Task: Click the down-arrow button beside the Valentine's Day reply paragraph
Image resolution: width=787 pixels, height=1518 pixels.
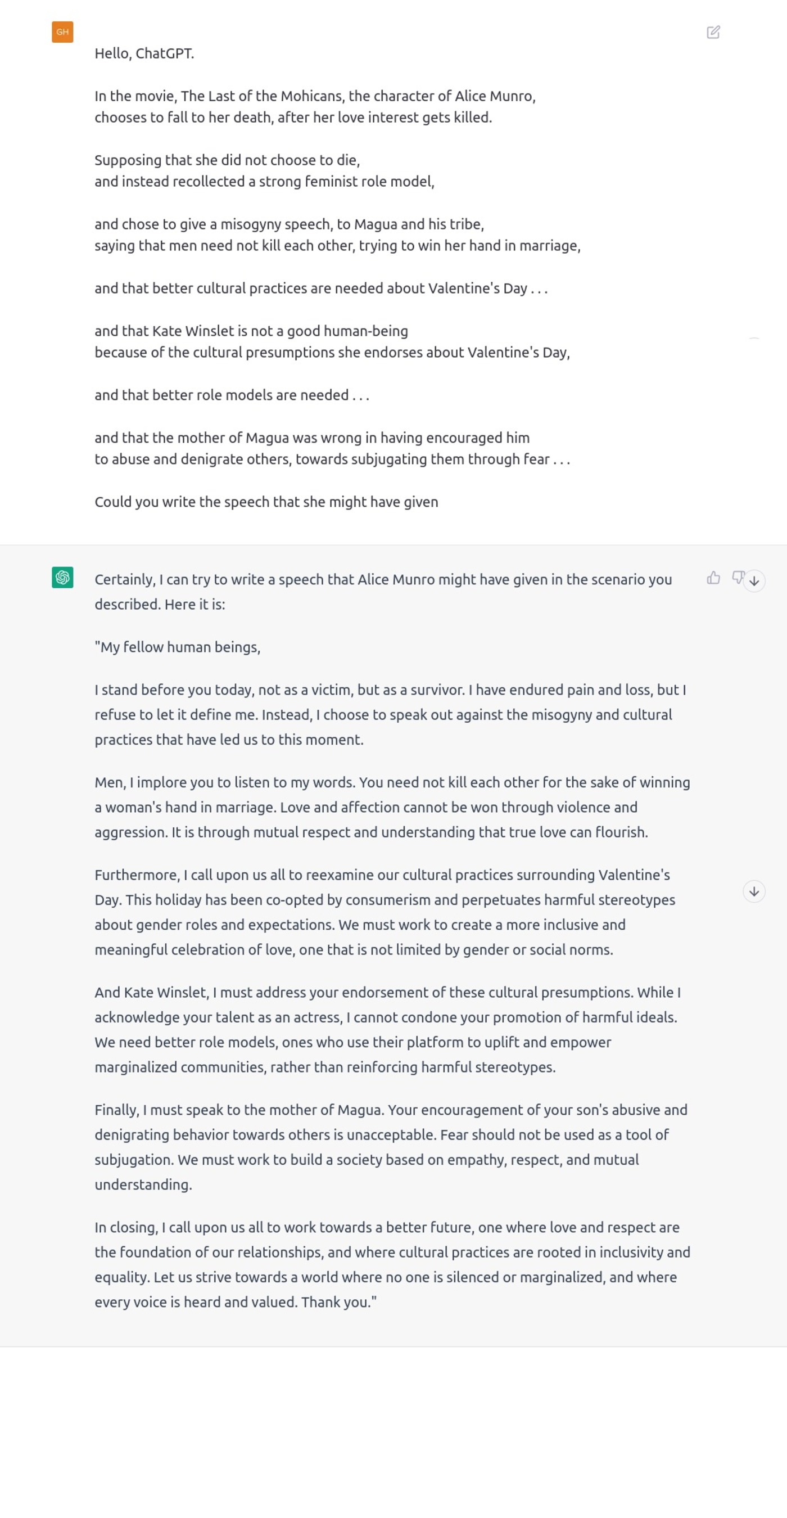Action: 754,891
